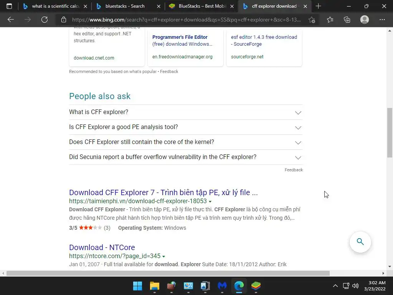
Task: Open the browser profile avatar
Action: coord(365,20)
